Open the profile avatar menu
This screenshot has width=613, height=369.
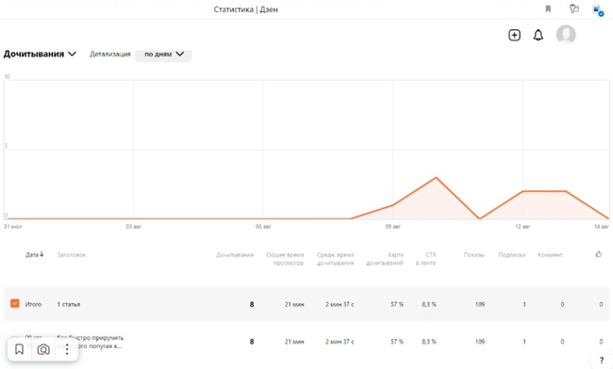click(566, 34)
